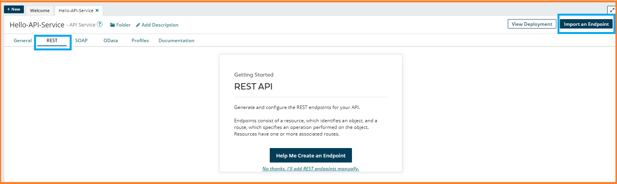
Task: Switch to the Welcome tab
Action: tap(40, 11)
